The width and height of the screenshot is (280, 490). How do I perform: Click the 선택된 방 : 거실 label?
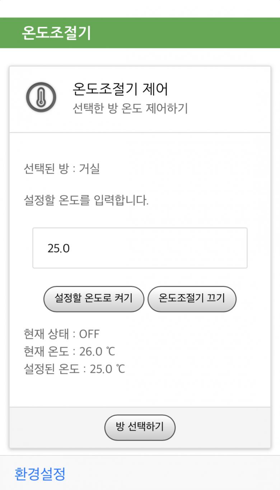click(x=61, y=169)
